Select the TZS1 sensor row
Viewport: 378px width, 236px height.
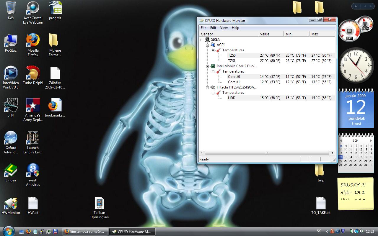(281, 61)
